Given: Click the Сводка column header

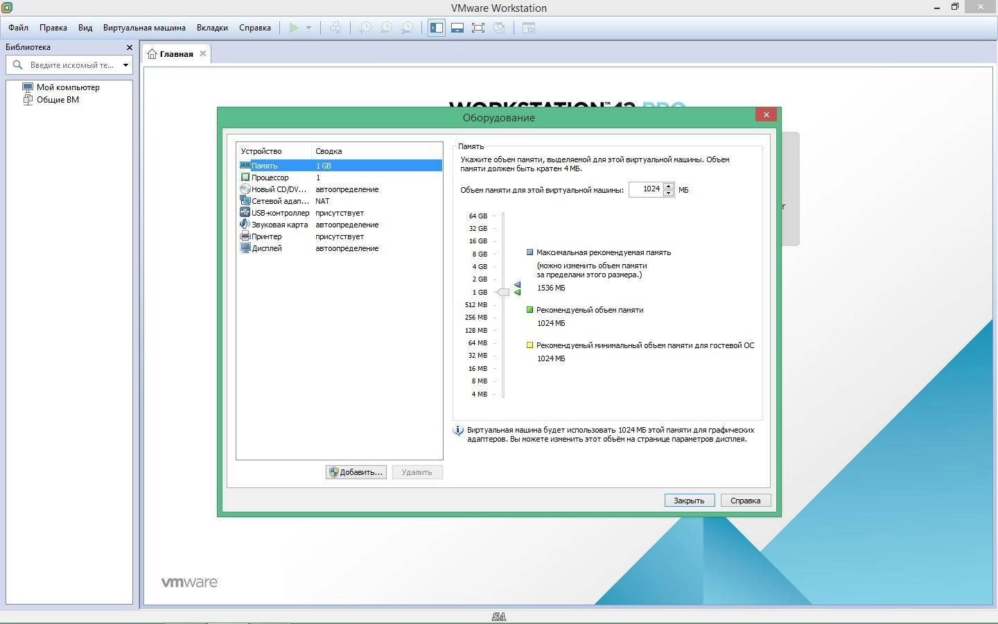Looking at the screenshot, I should [x=329, y=151].
